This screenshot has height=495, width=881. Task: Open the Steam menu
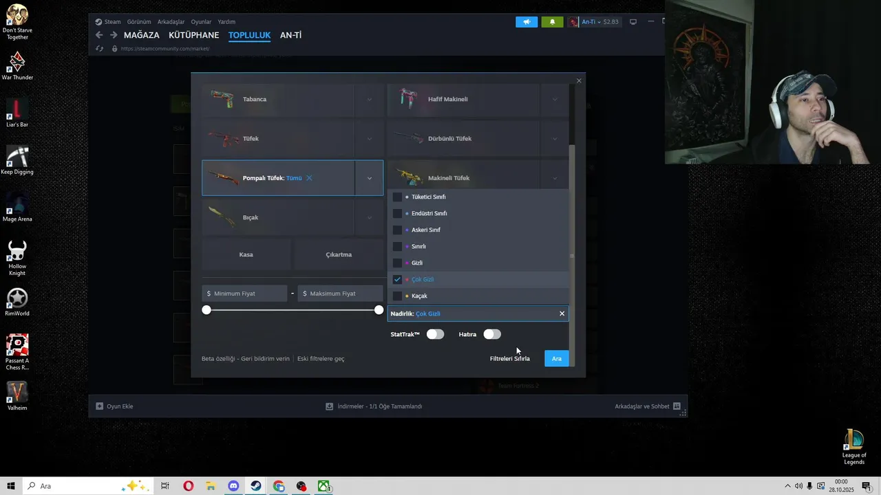click(112, 22)
